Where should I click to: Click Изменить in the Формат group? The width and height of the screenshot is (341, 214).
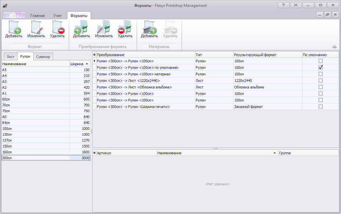tap(36, 29)
